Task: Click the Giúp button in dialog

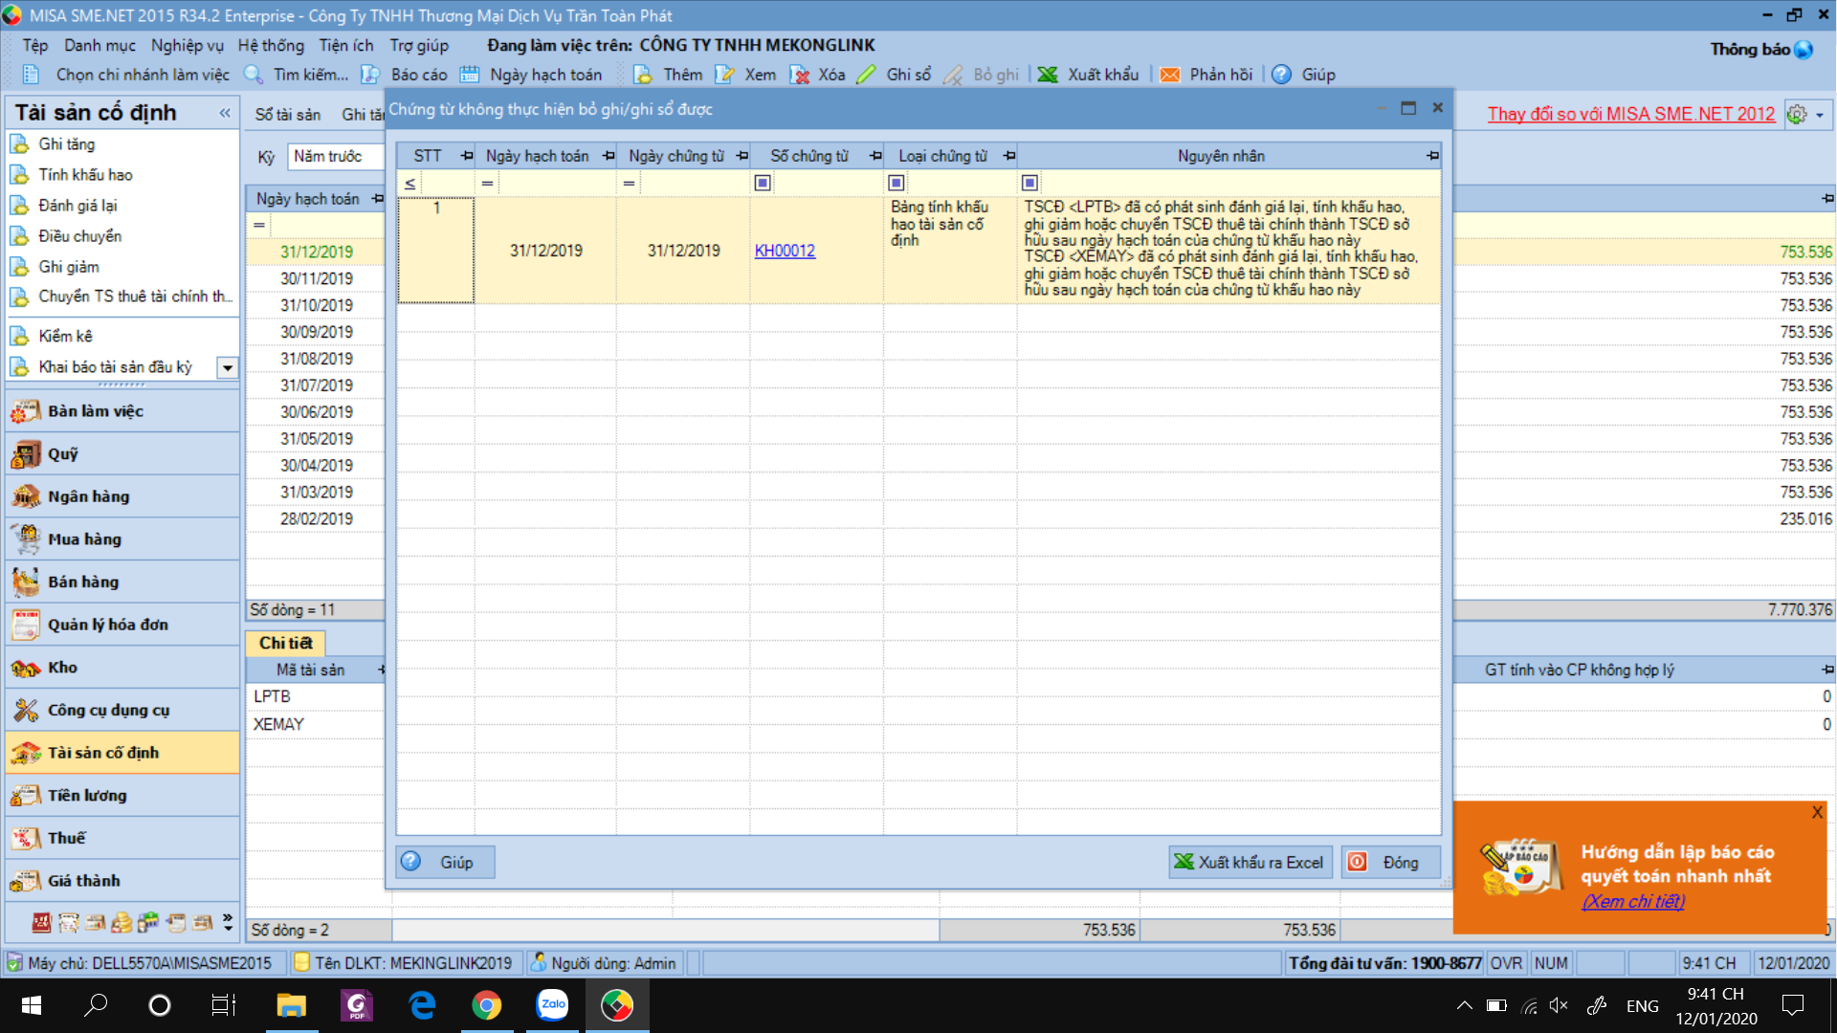Action: (446, 862)
